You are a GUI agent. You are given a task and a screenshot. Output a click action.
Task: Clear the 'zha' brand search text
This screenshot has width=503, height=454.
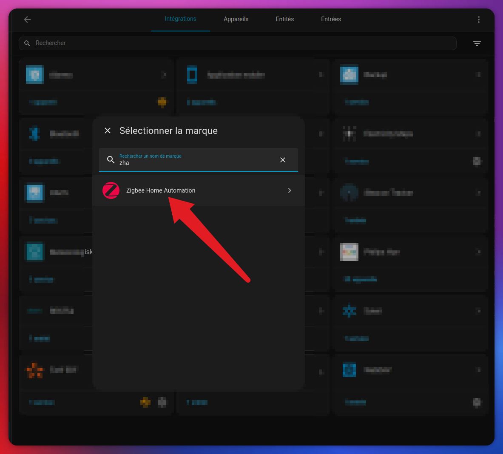pyautogui.click(x=283, y=160)
